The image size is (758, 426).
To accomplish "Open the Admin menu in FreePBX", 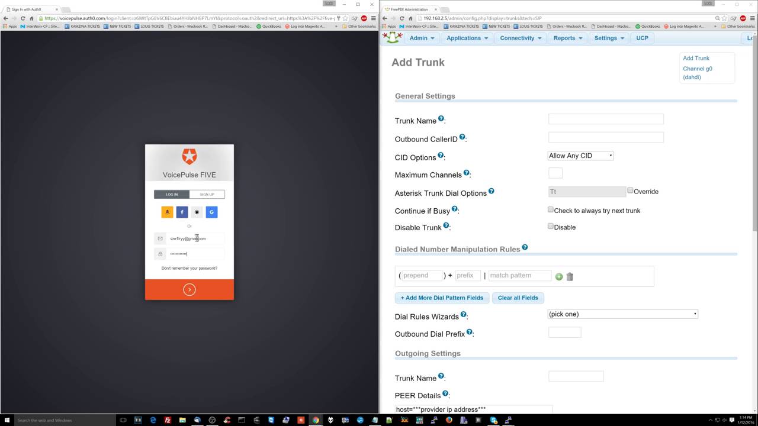I will tap(422, 38).
